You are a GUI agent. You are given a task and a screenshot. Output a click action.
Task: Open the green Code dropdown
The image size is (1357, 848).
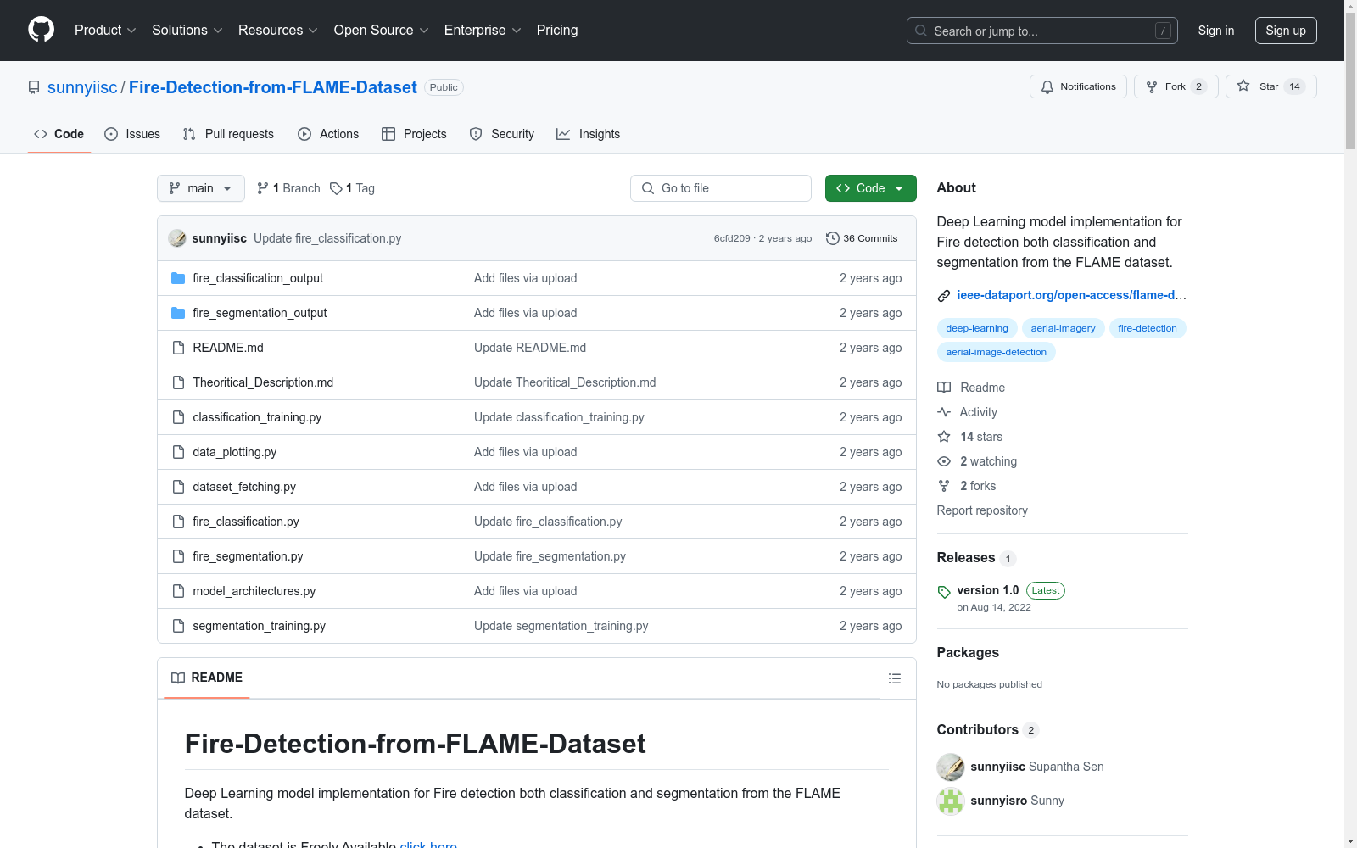870,188
